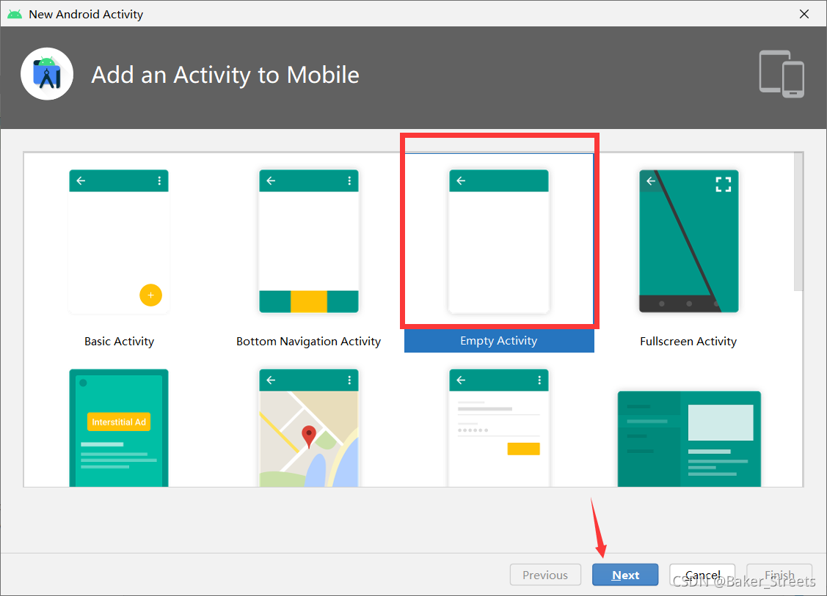Select the Empty Activity template
This screenshot has width=827, height=596.
click(x=499, y=242)
